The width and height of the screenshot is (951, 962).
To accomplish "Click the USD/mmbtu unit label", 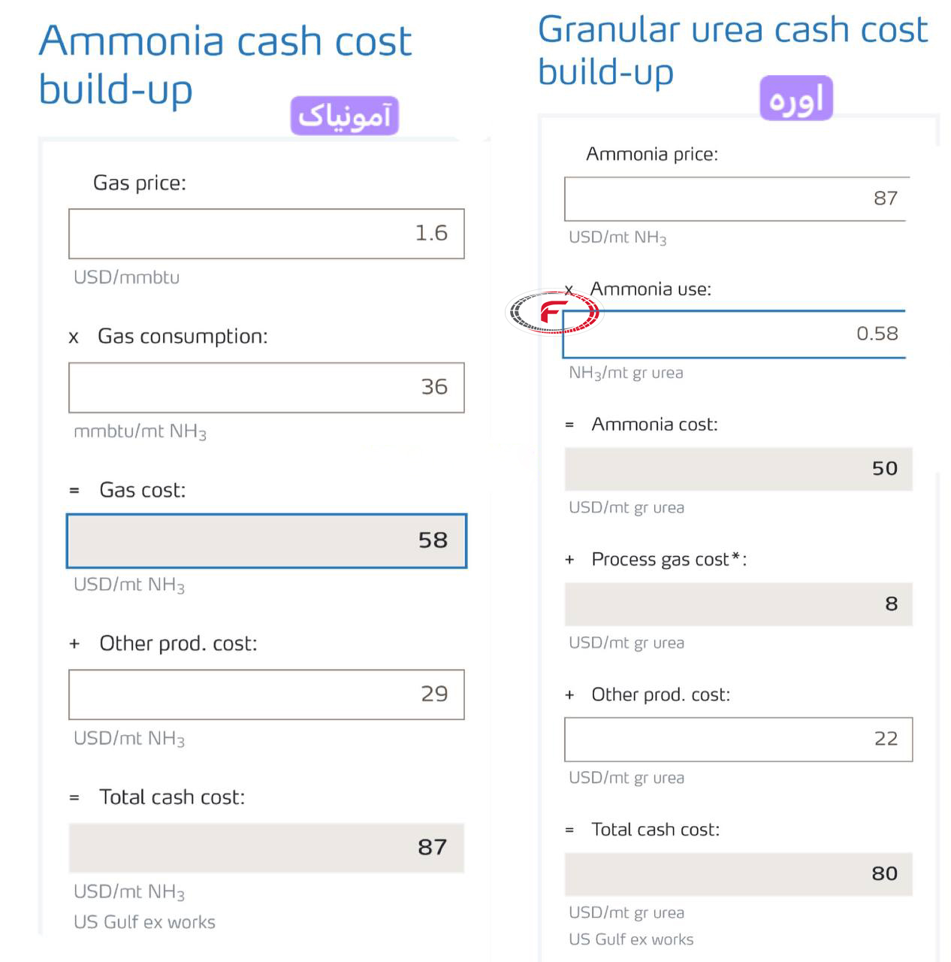I will [126, 277].
